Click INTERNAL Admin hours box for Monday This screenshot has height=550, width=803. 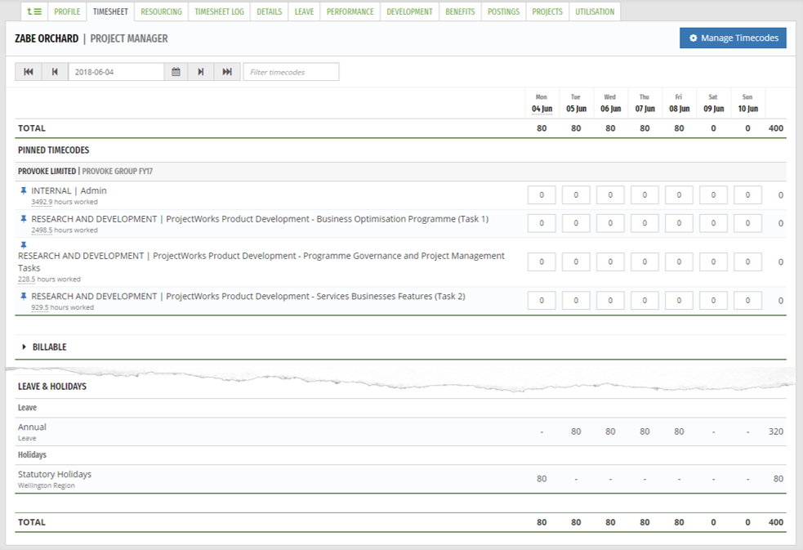(x=542, y=195)
